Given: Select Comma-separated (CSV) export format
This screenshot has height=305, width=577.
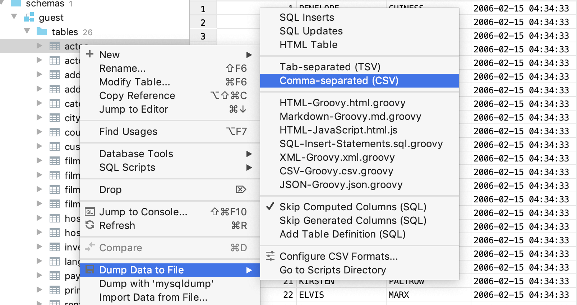Looking at the screenshot, I should pyautogui.click(x=339, y=80).
